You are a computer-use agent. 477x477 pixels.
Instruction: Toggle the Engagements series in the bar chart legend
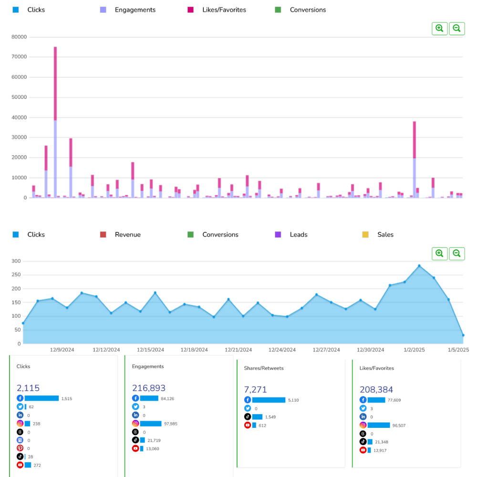(x=135, y=10)
